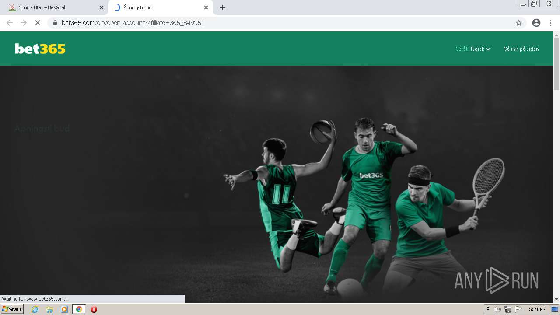Viewport: 560px width, 315px height.
Task: Stop loading the page
Action: pos(38,23)
